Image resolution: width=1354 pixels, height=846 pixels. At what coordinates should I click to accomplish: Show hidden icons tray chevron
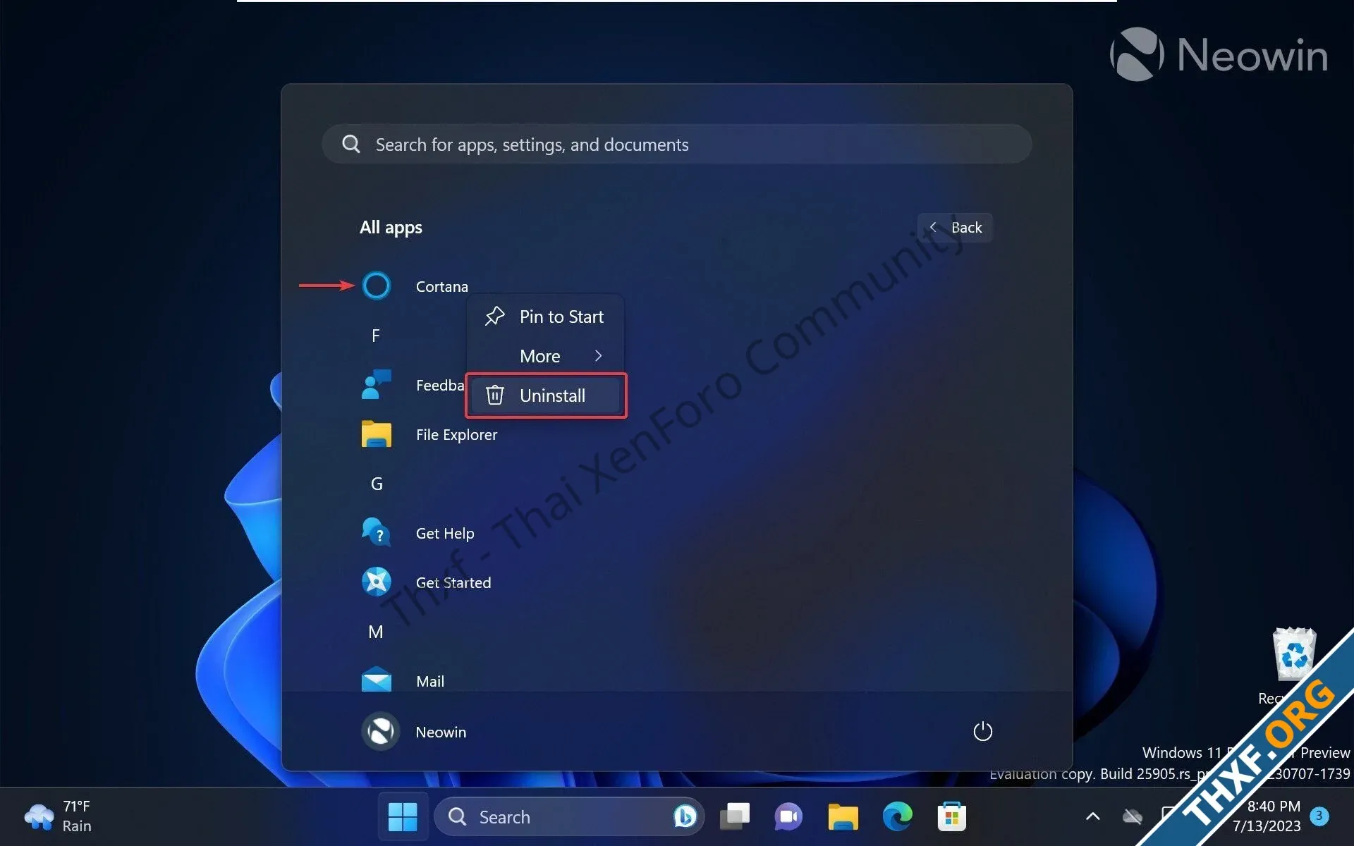click(1092, 816)
